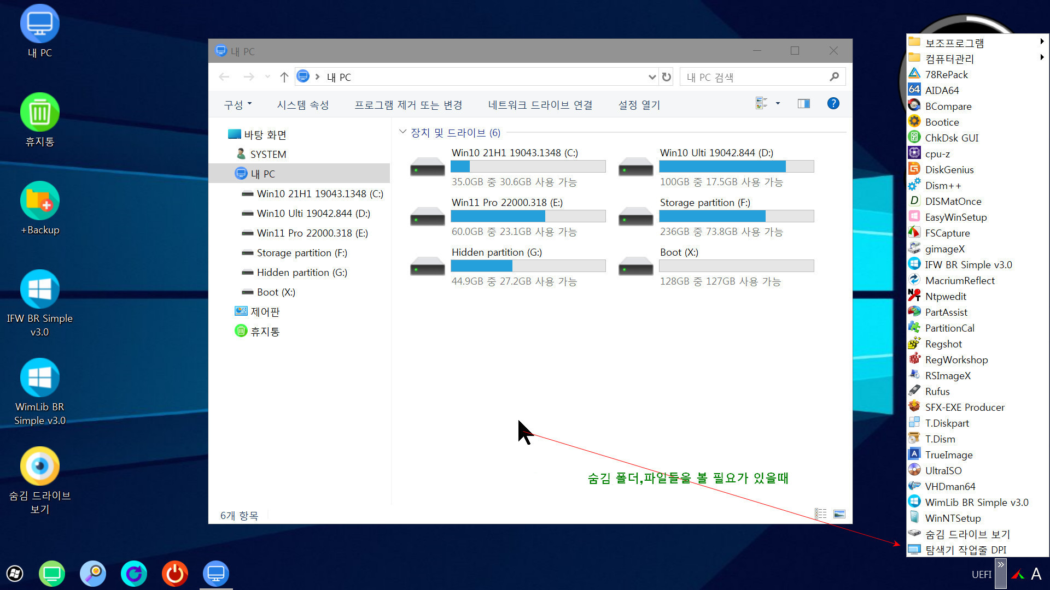Launch WimLib BR Simple v3.0 desktop icon
Image resolution: width=1050 pixels, height=590 pixels.
click(x=39, y=392)
